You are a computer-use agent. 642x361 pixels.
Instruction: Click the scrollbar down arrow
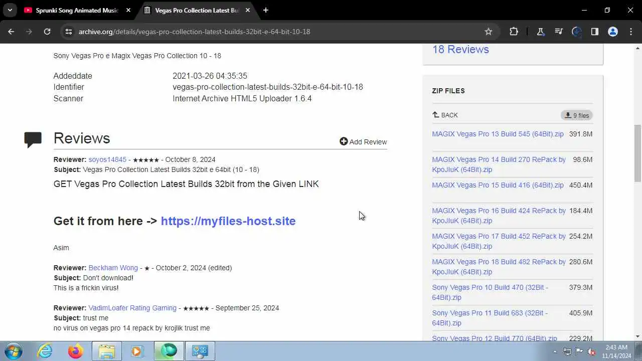pyautogui.click(x=637, y=336)
